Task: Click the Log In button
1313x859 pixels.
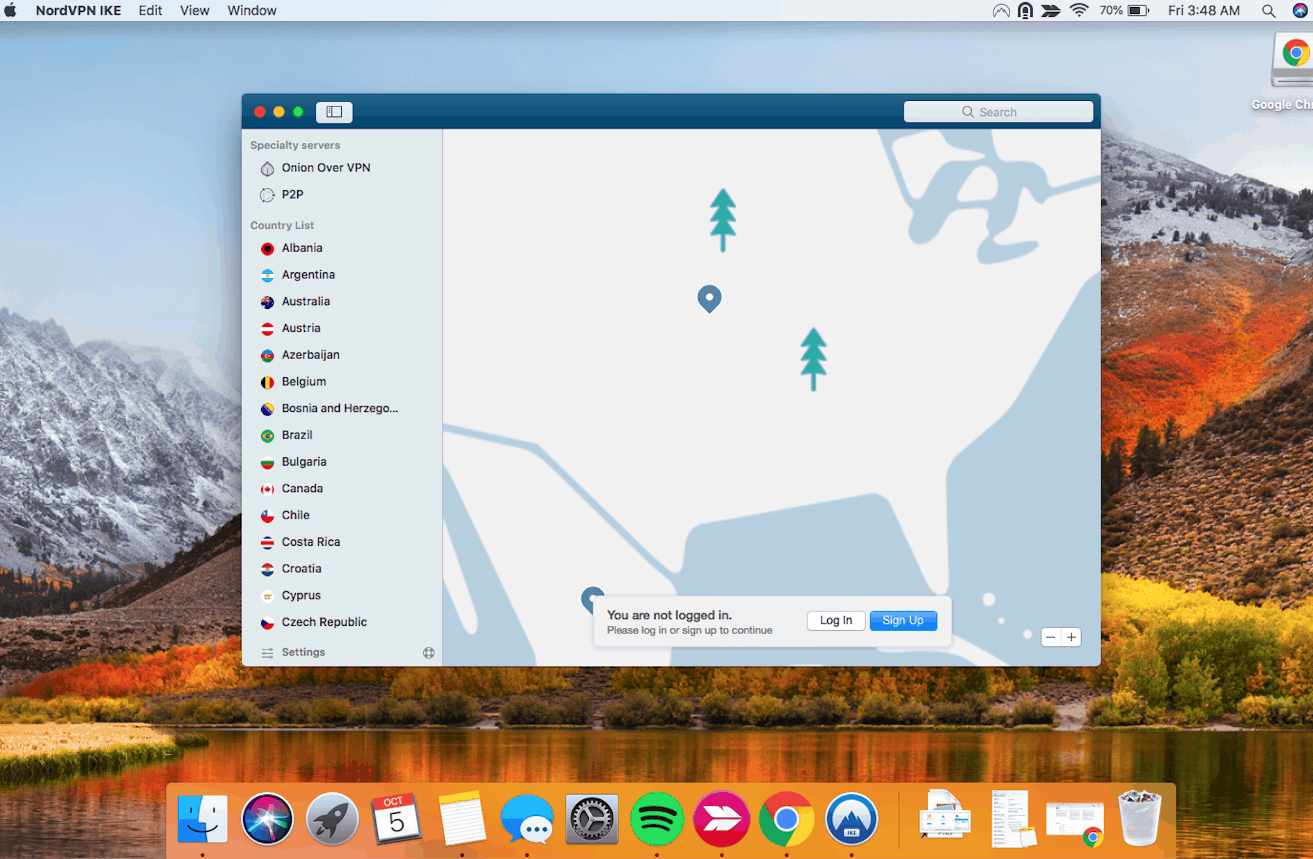Action: point(835,620)
